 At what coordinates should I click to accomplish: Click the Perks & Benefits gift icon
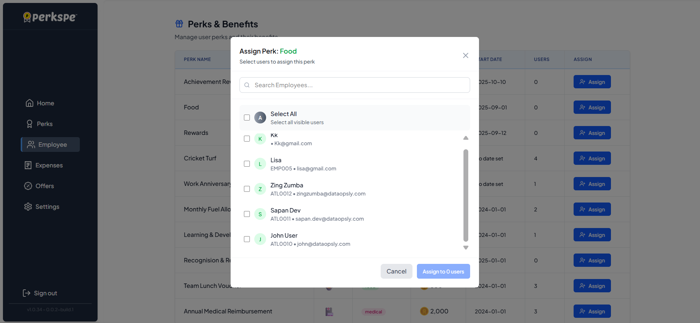[179, 24]
